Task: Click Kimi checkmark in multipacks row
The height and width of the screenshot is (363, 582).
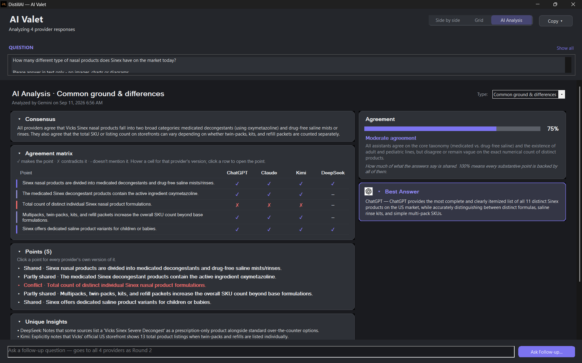Action: pyautogui.click(x=301, y=217)
